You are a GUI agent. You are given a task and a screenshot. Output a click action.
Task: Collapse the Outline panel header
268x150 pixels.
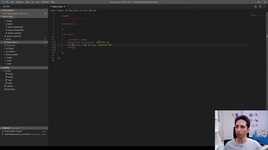click(24, 67)
